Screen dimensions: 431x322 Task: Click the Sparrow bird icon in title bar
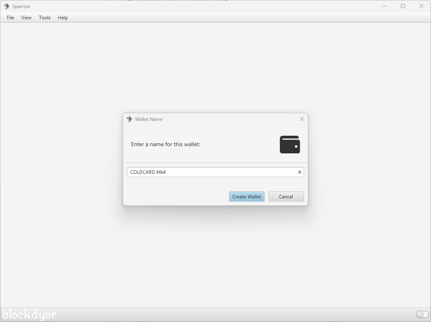[x=7, y=6]
